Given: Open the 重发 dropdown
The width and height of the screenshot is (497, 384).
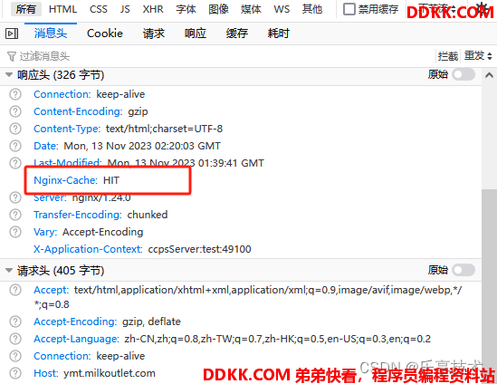Looking at the screenshot, I should [478, 56].
